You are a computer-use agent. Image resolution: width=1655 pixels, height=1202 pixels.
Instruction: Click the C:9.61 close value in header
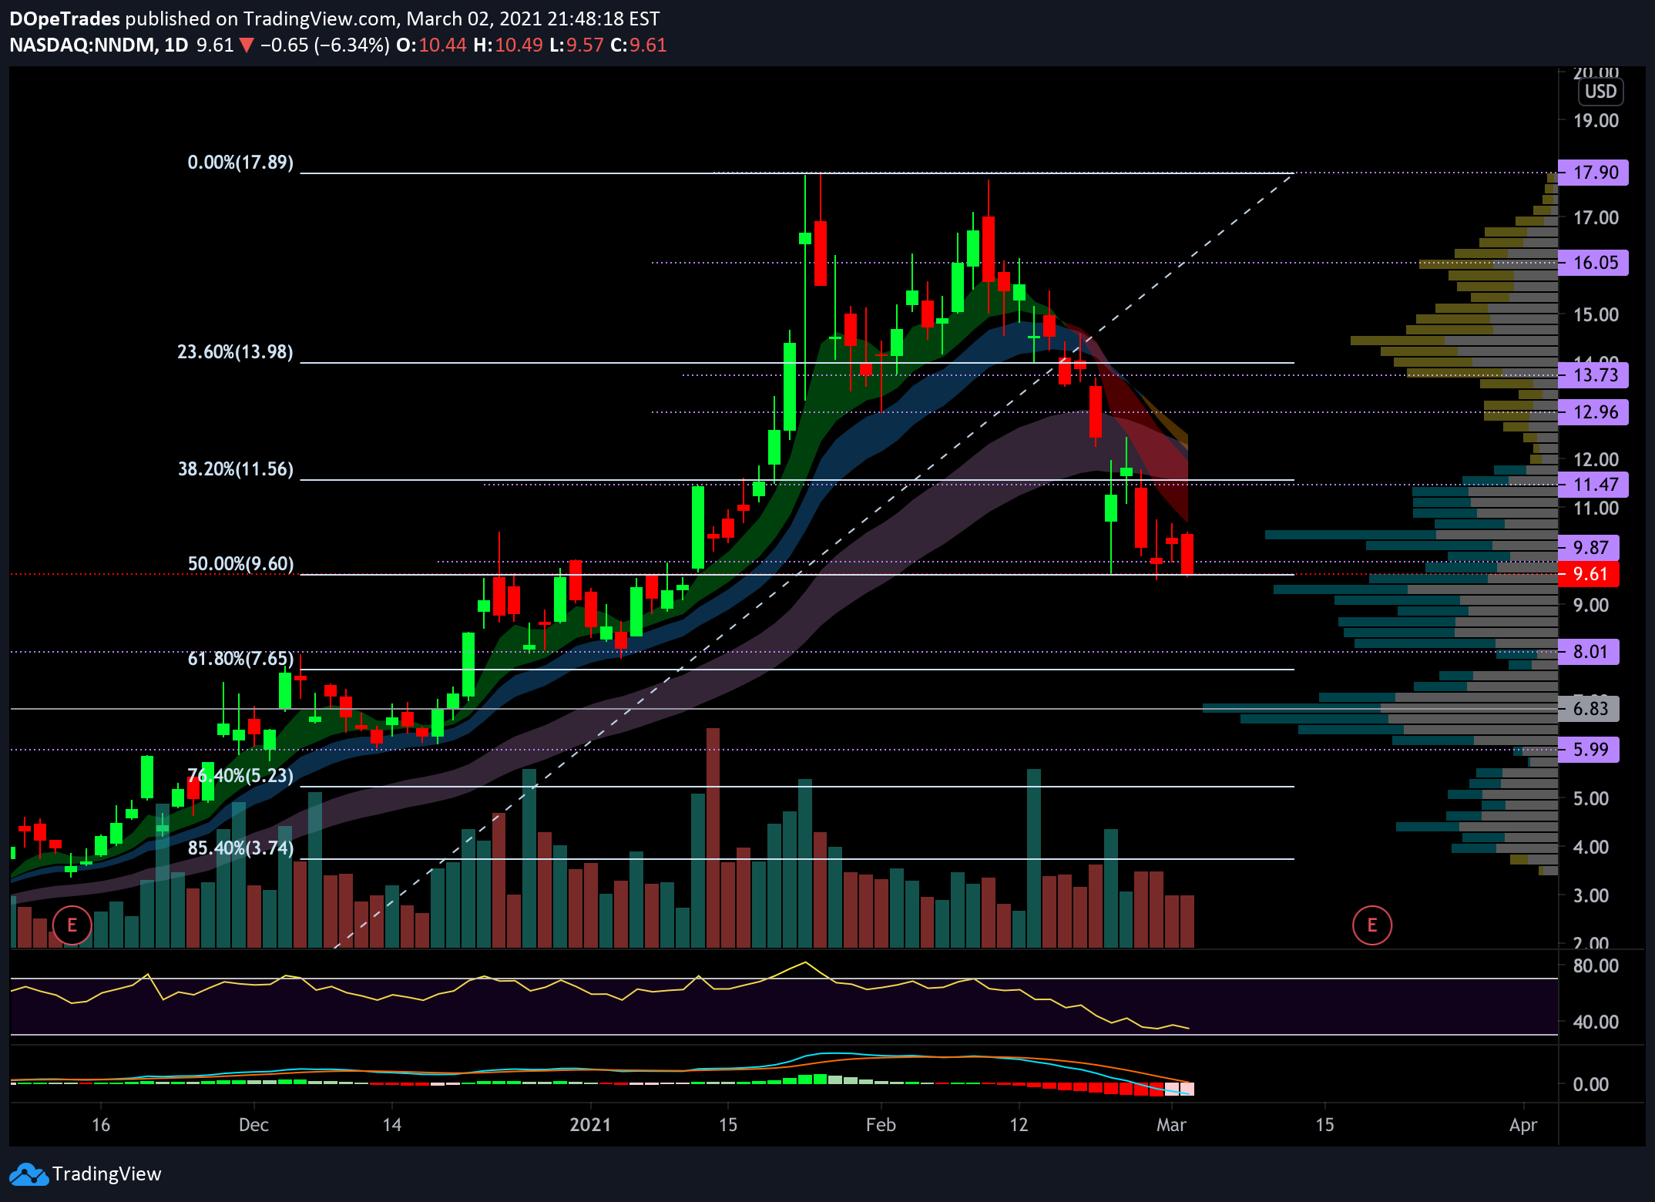(639, 45)
